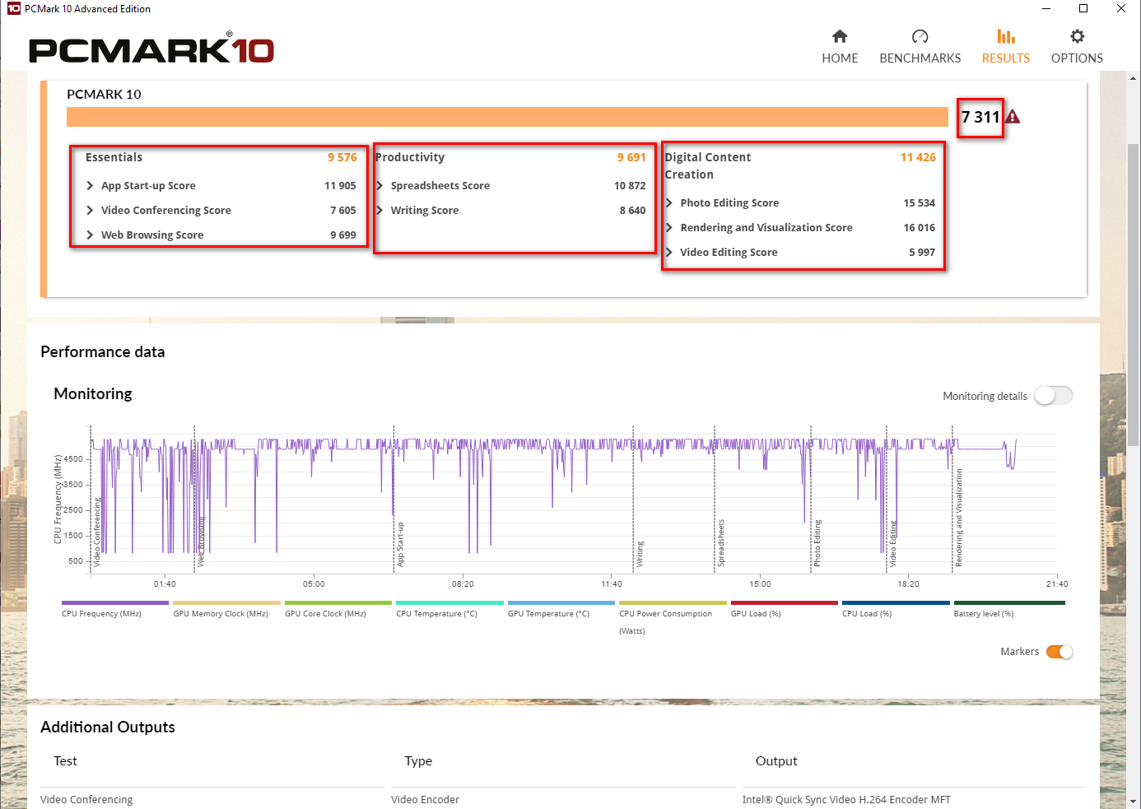
Task: Click the Writing marker on chart
Action: (x=640, y=554)
